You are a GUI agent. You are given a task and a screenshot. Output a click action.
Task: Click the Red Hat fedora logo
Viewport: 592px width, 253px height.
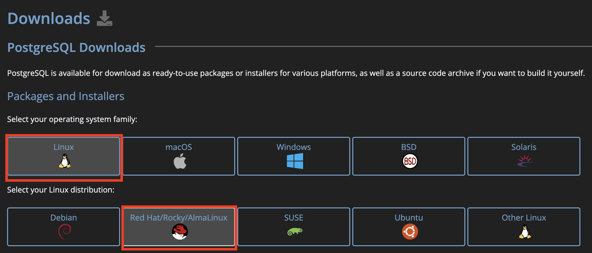[180, 232]
